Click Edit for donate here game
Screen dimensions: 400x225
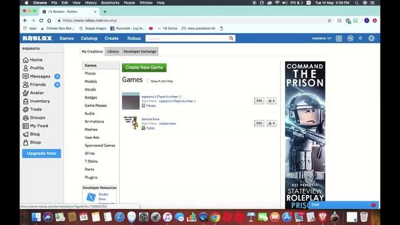pyautogui.click(x=259, y=123)
